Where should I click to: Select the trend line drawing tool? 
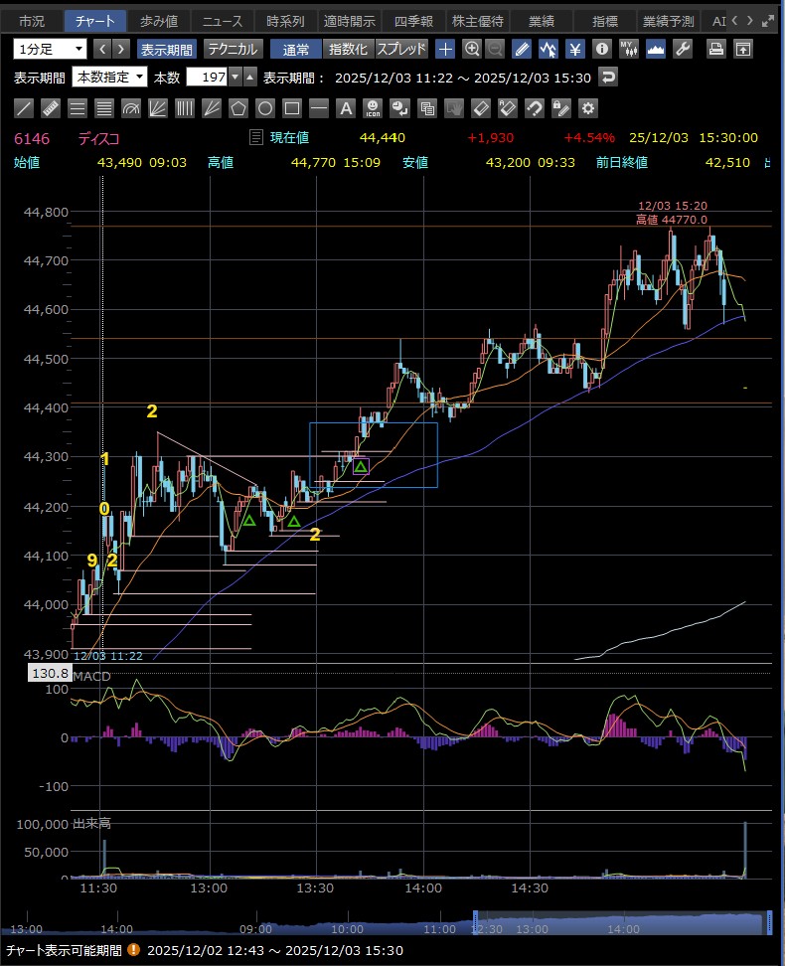pos(26,108)
